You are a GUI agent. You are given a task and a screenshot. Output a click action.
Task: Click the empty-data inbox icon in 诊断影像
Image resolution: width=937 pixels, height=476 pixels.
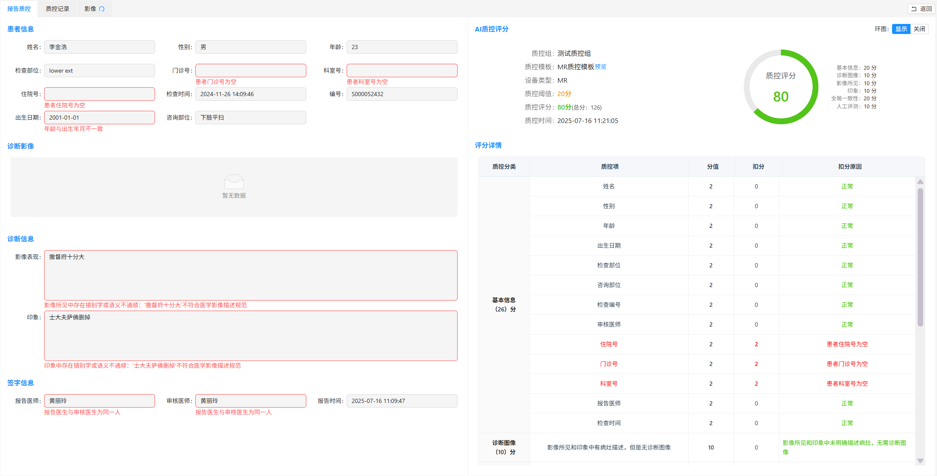[234, 182]
